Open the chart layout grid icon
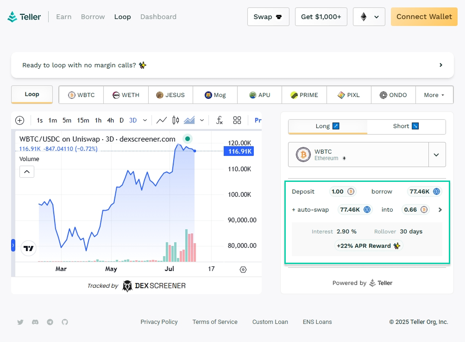The height and width of the screenshot is (342, 465). [x=237, y=120]
